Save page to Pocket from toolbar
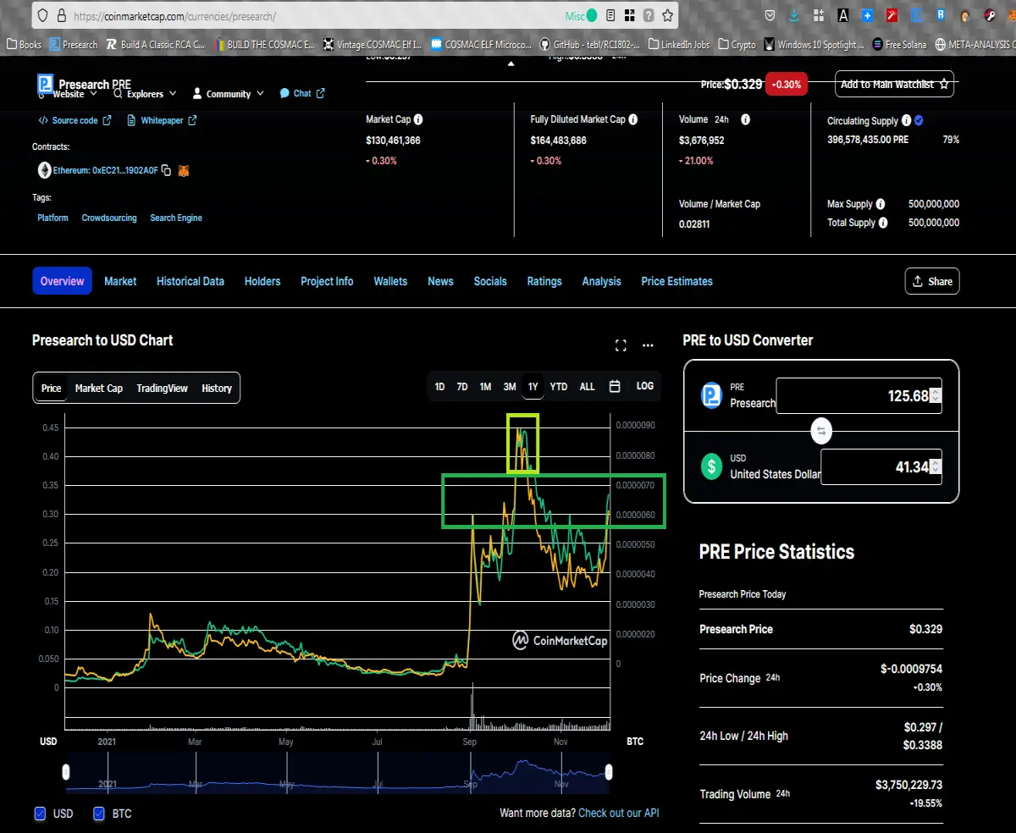 (770, 15)
